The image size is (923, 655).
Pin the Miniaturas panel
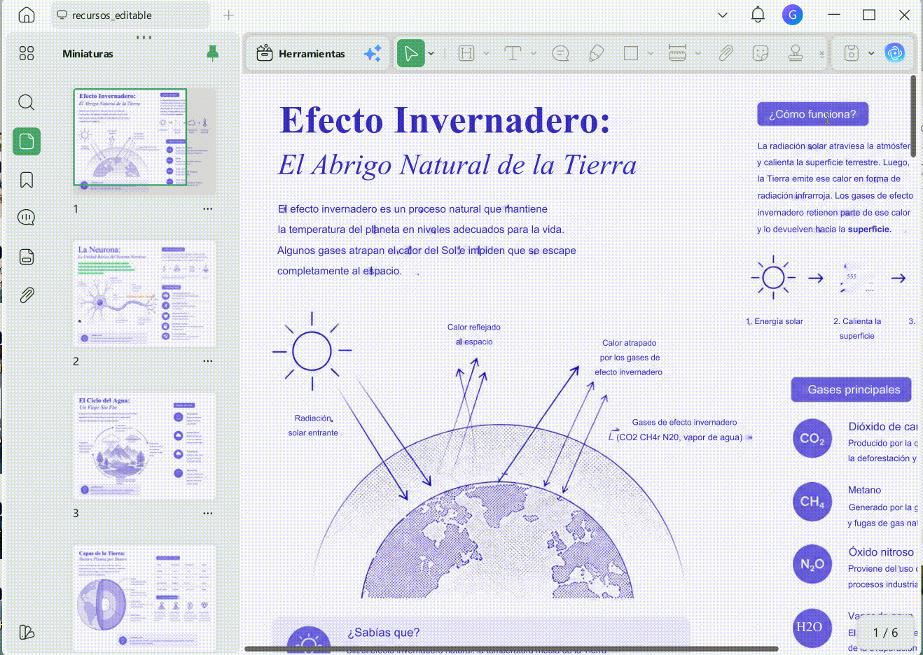click(x=213, y=53)
